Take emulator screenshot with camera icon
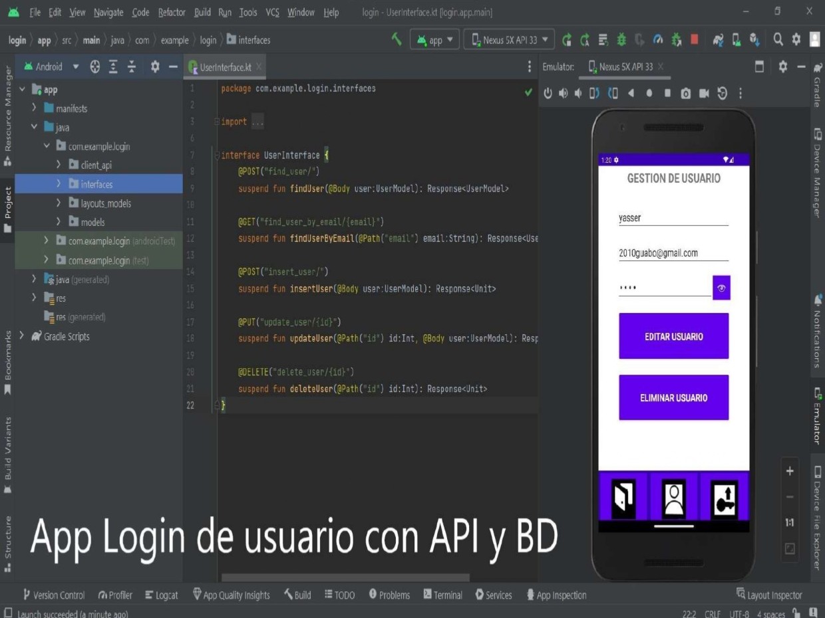The width and height of the screenshot is (825, 618). pyautogui.click(x=685, y=94)
